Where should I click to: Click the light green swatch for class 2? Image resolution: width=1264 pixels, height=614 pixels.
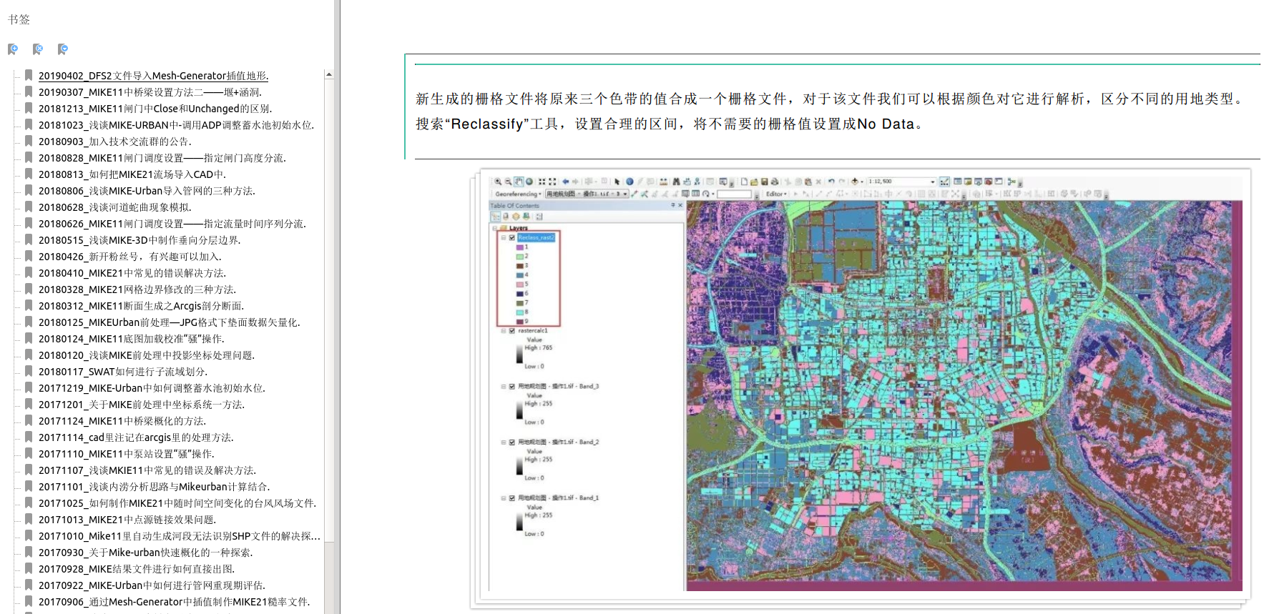[520, 257]
